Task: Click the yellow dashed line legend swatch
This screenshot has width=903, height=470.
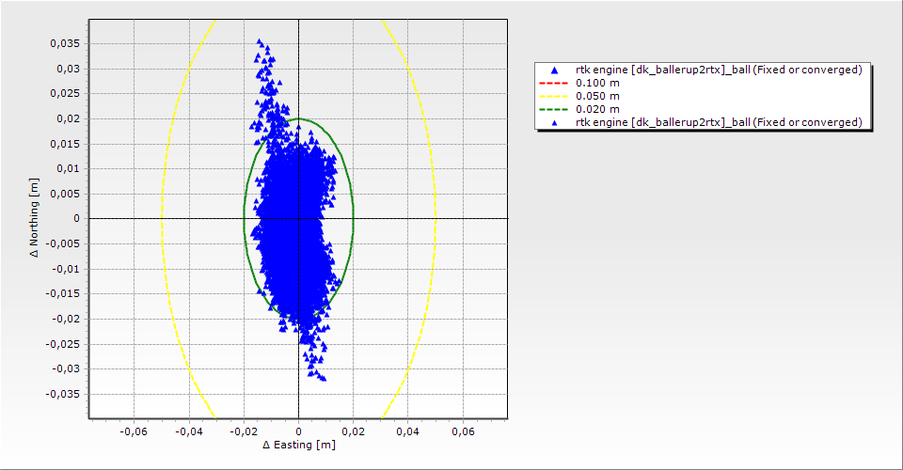Action: click(x=553, y=96)
